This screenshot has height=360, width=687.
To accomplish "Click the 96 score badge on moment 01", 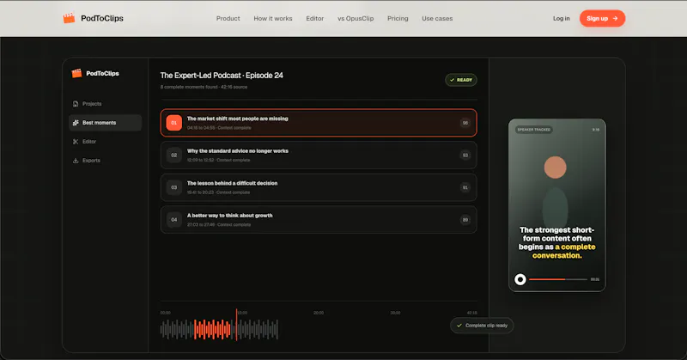I will click(x=465, y=123).
